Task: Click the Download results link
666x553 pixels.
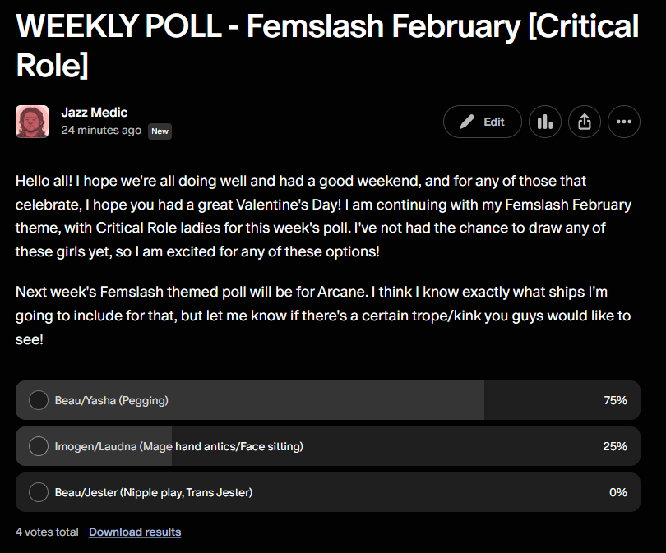Action: [x=135, y=532]
